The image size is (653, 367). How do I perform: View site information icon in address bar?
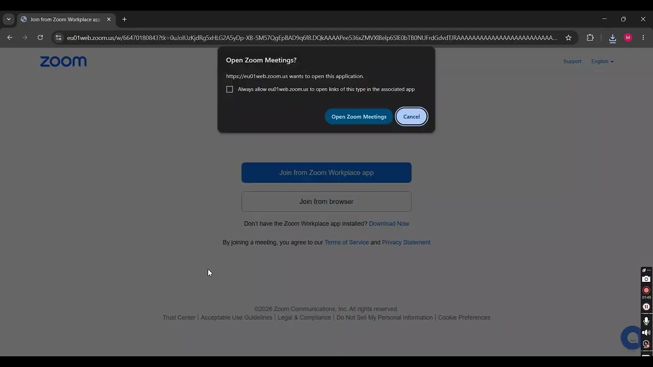58,38
